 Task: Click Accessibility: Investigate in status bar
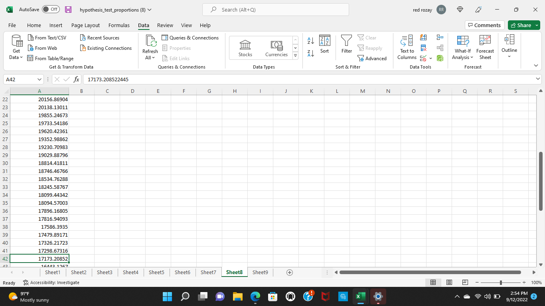51,282
